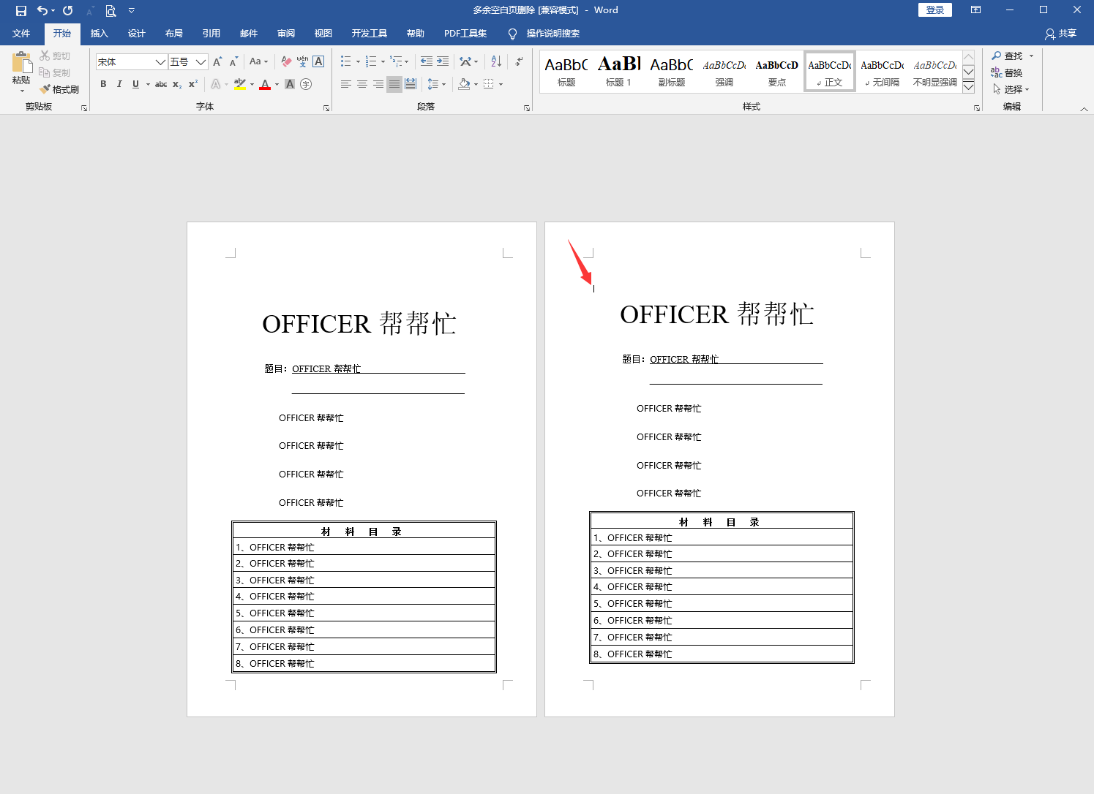
Task: Toggle strikethrough (abc) formatting
Action: point(161,84)
